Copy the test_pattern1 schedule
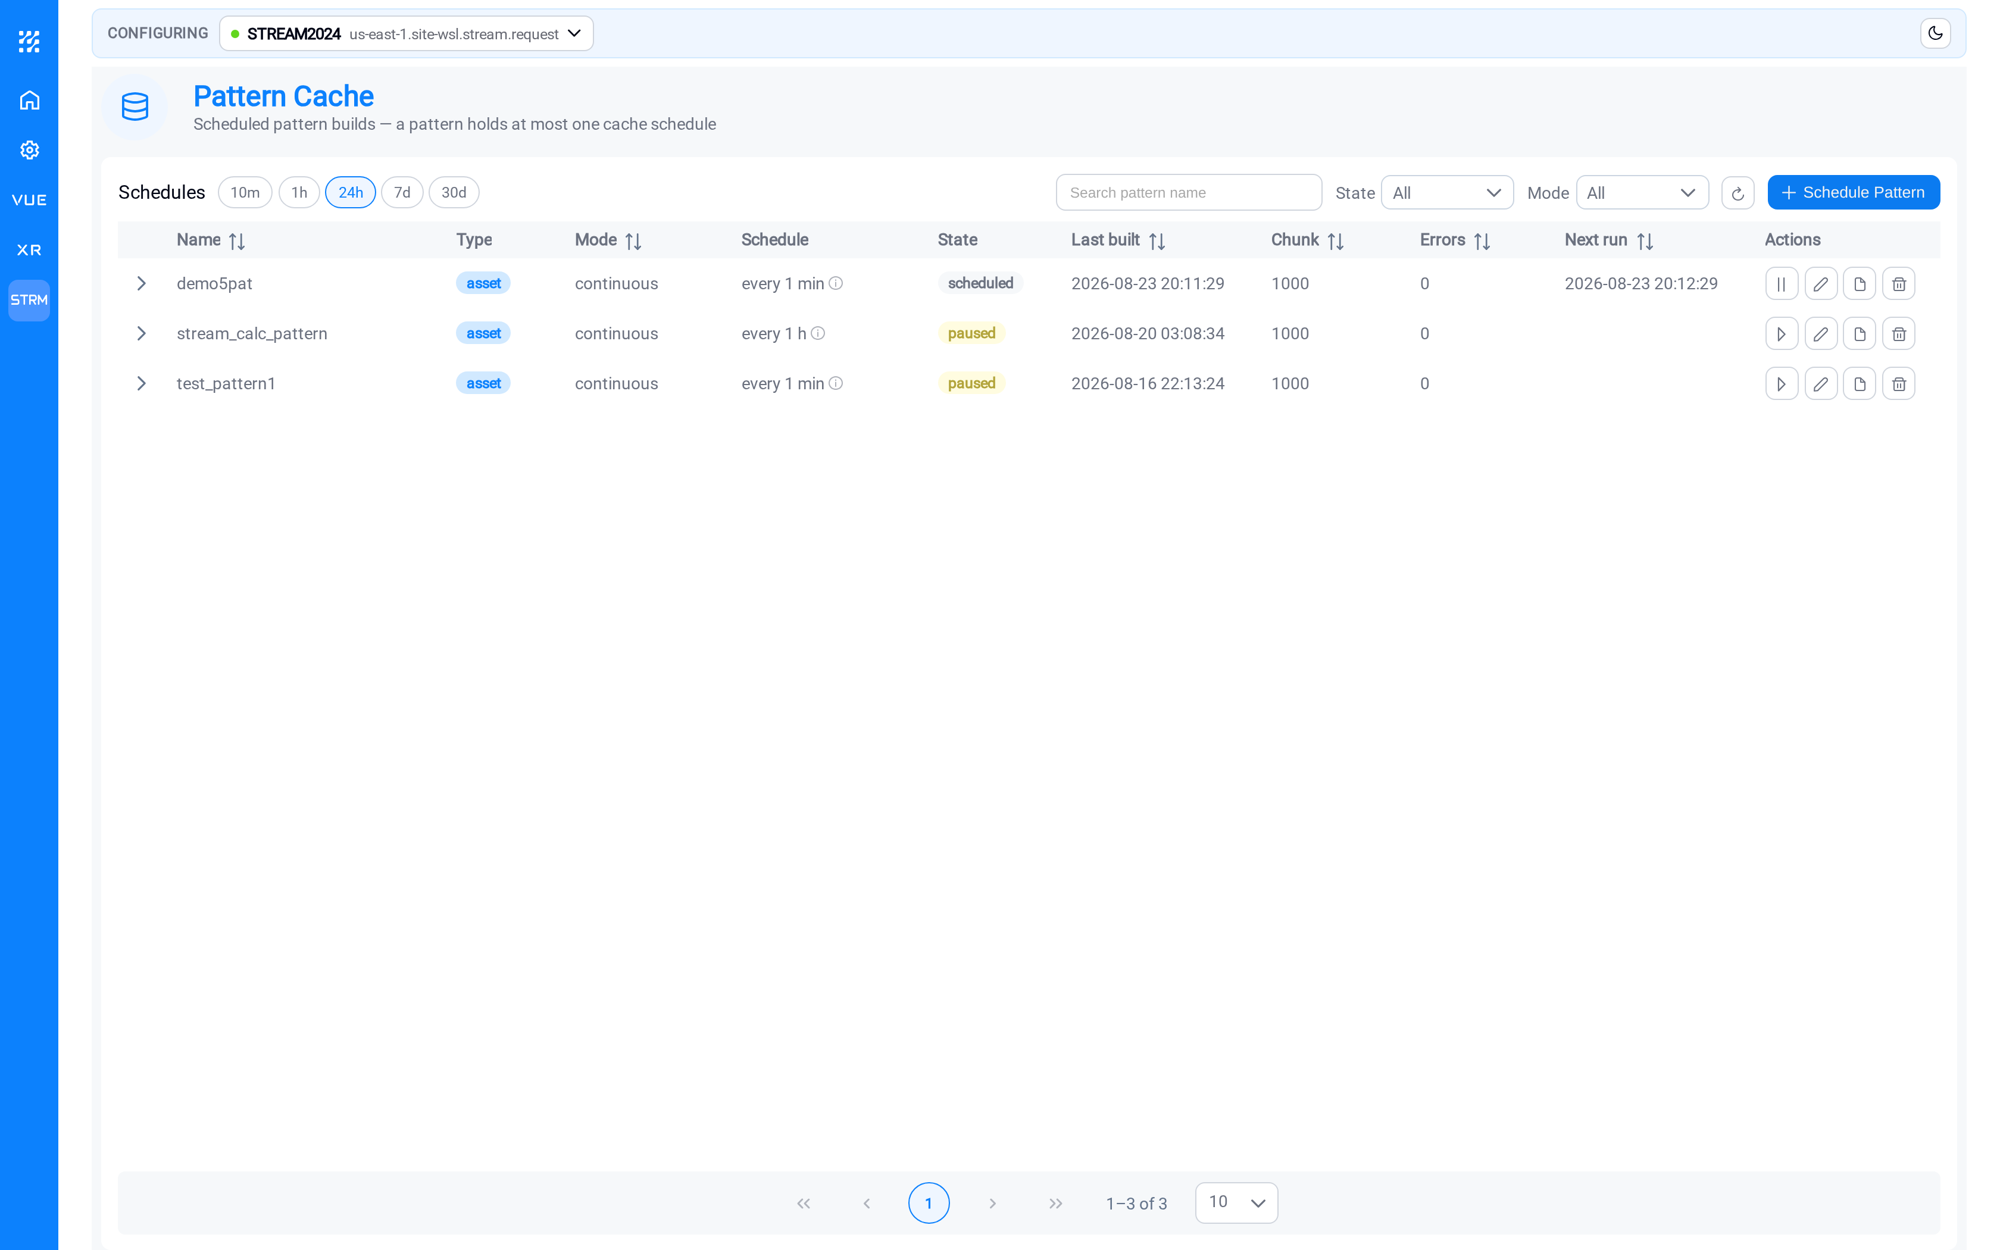This screenshot has width=2000, height=1250. pos(1859,383)
